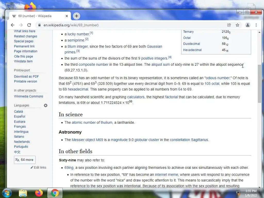Switch to the Català language version
The height and width of the screenshot is (198, 264).
(18, 111)
